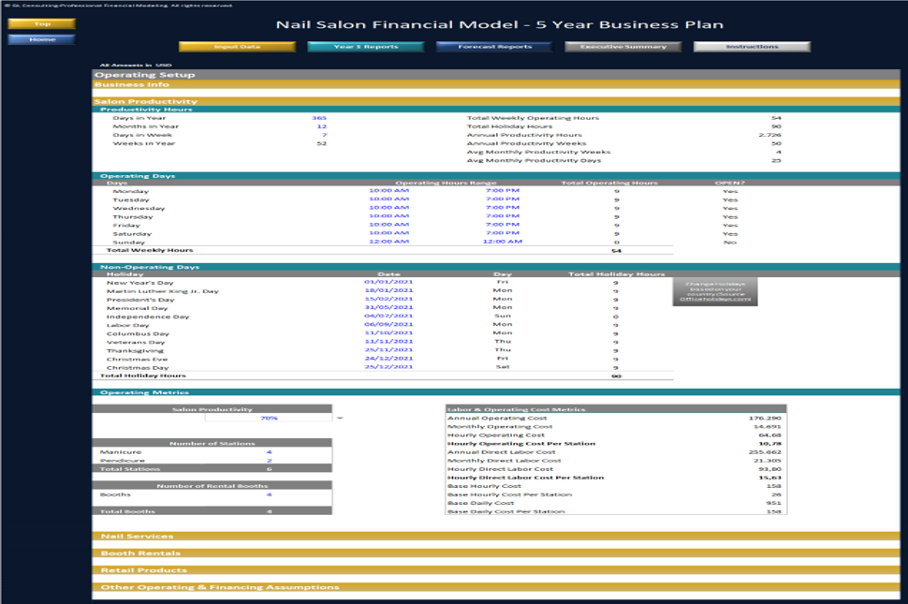Select Annual Operating Cost value 176.290
Image resolution: width=908 pixels, height=604 pixels.
765,418
